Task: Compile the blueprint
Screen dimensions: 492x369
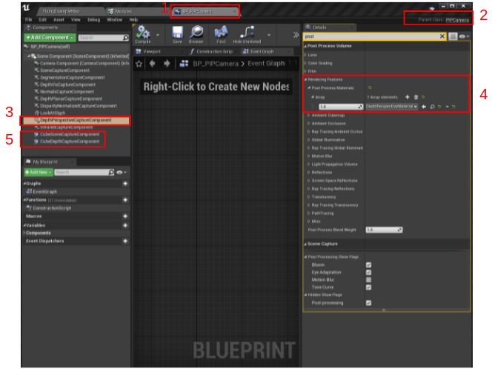Action: 143,35
